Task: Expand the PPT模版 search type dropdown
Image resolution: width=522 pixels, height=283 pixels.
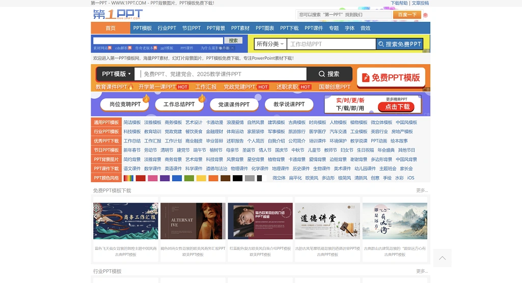Action: (116, 74)
